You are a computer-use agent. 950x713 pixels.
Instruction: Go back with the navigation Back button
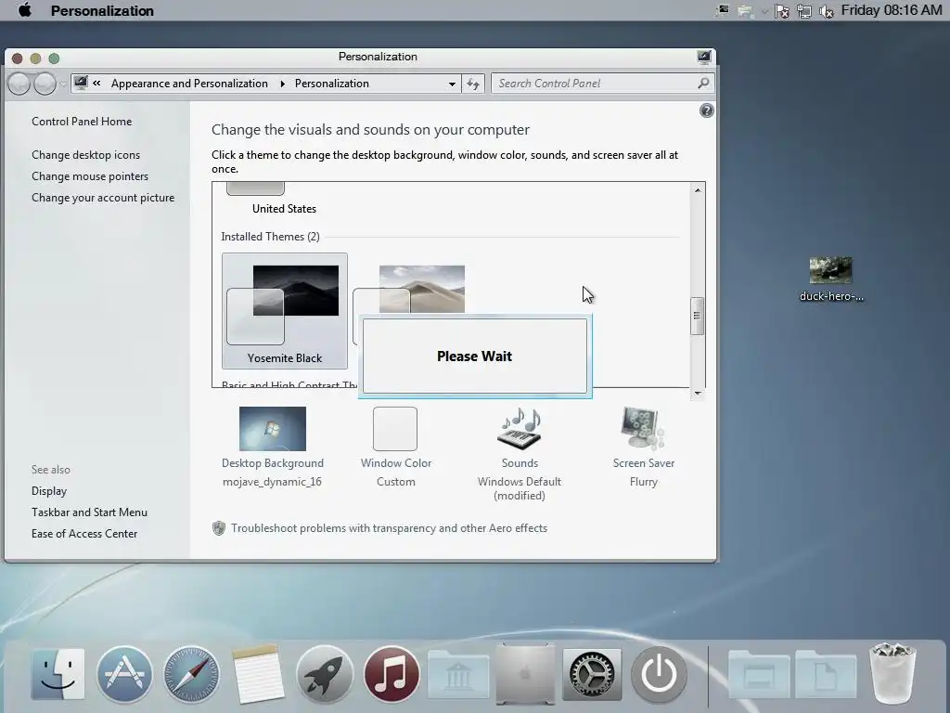click(x=19, y=84)
